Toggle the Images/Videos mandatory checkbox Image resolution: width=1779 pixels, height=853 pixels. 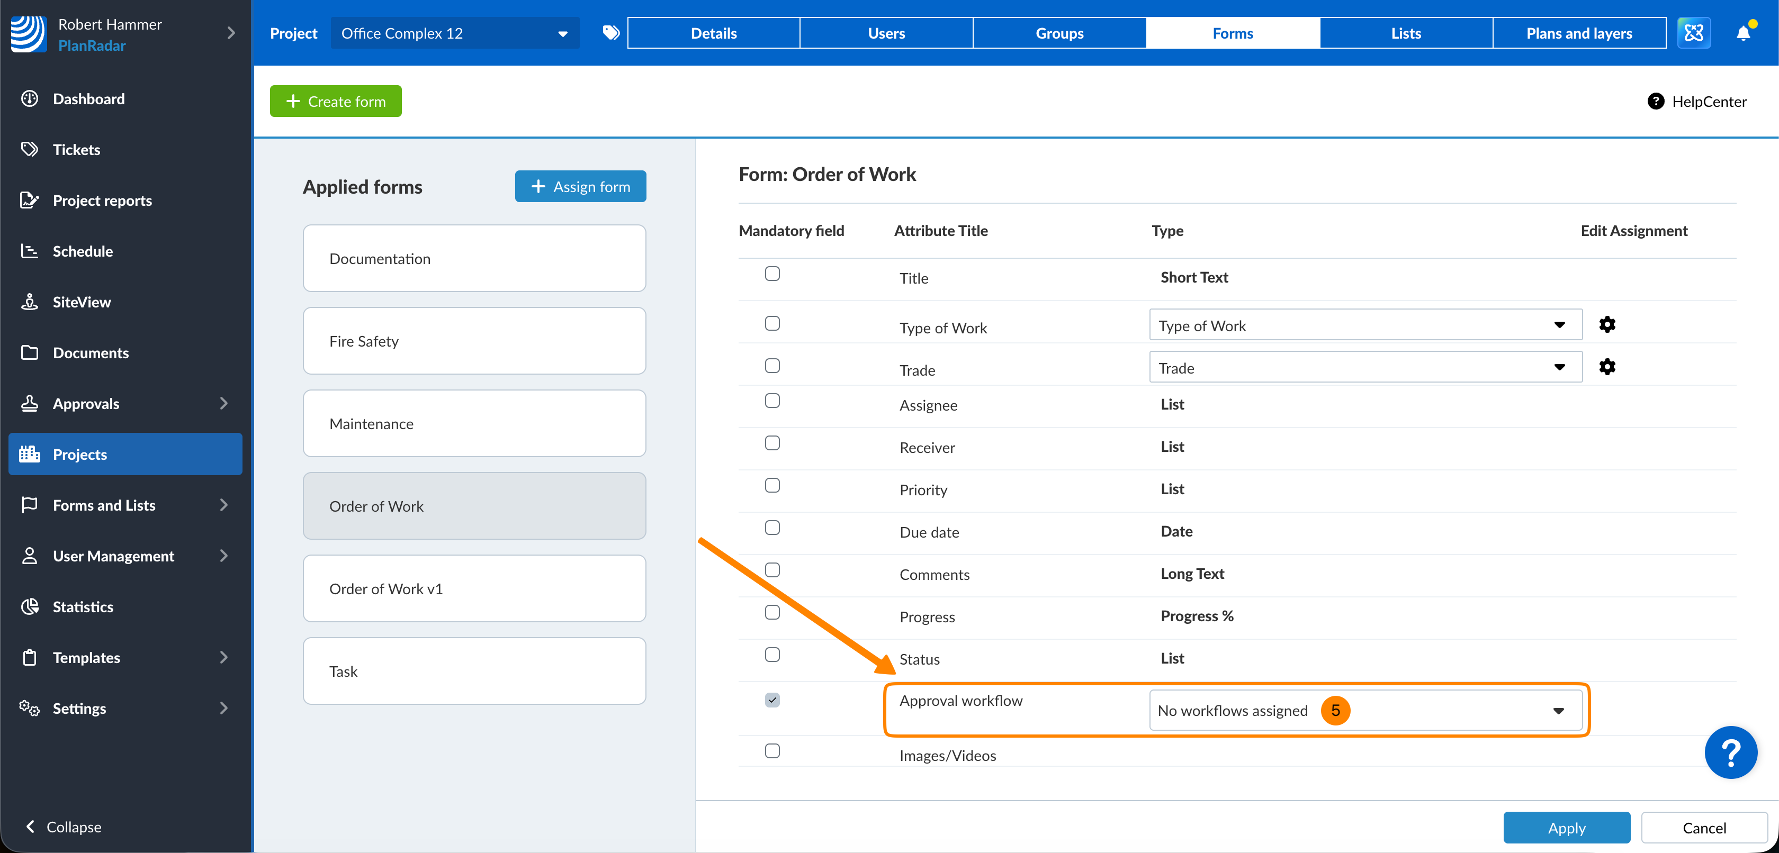pos(772,751)
